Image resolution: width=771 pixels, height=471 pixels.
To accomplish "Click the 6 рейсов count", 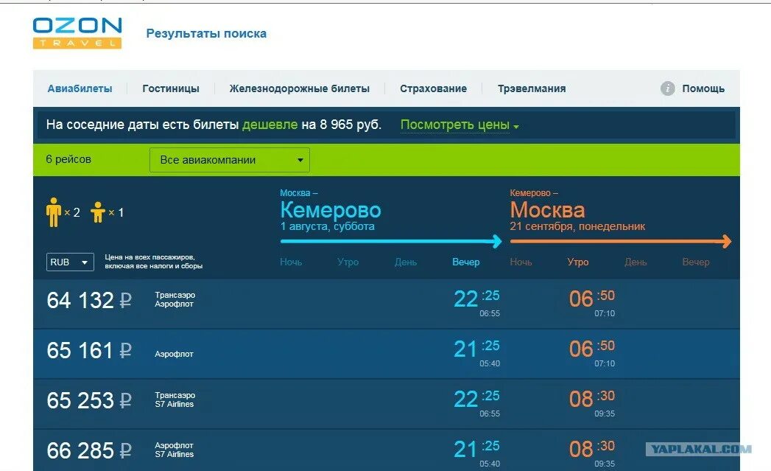I will pos(68,159).
